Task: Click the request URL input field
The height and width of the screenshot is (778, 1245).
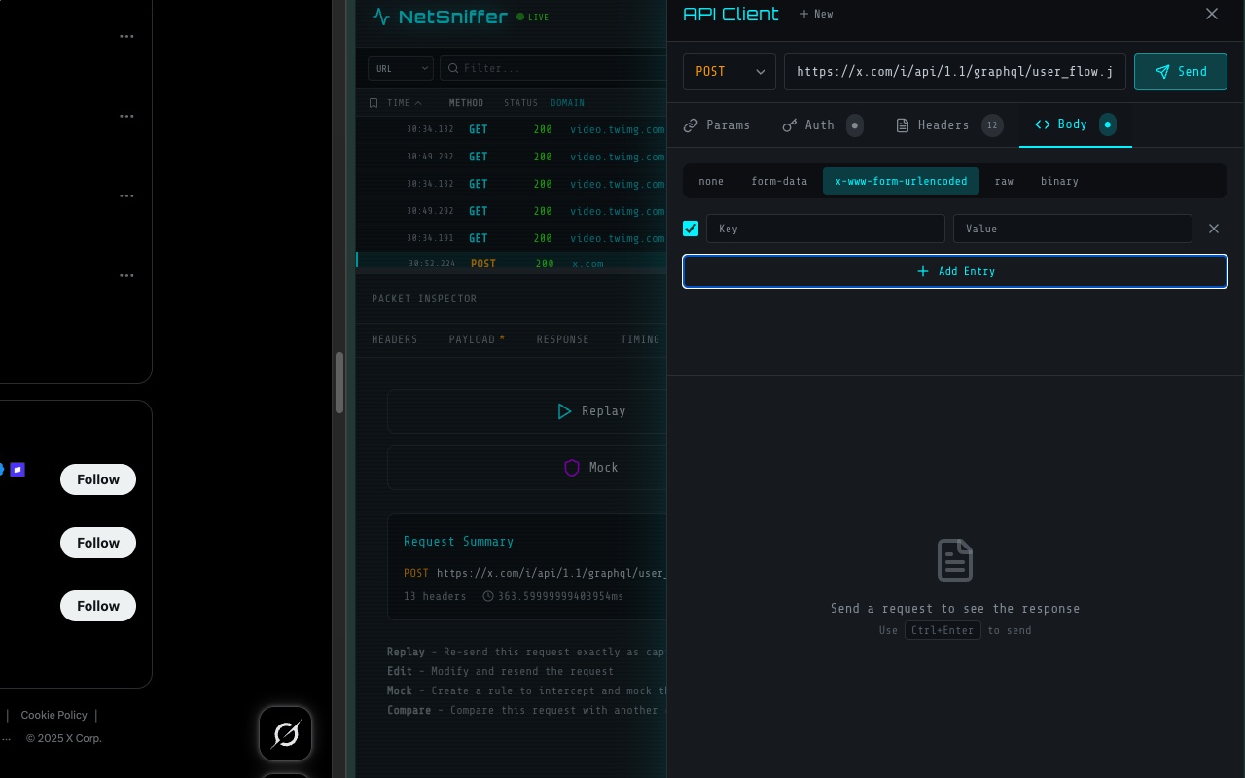Action: tap(955, 72)
